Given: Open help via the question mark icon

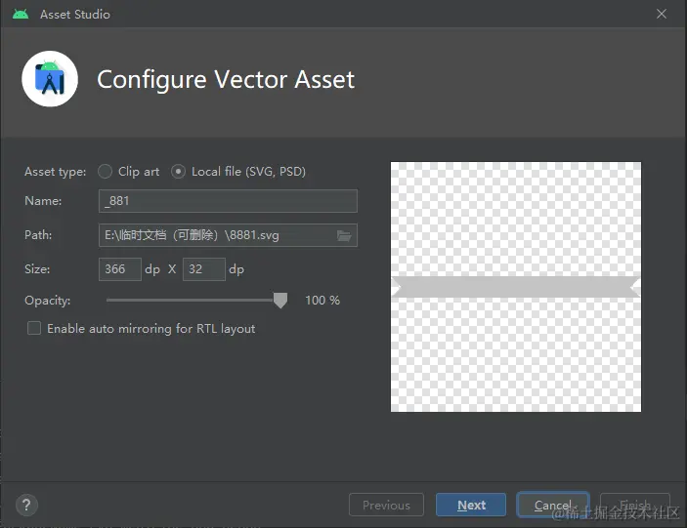Looking at the screenshot, I should point(26,505).
